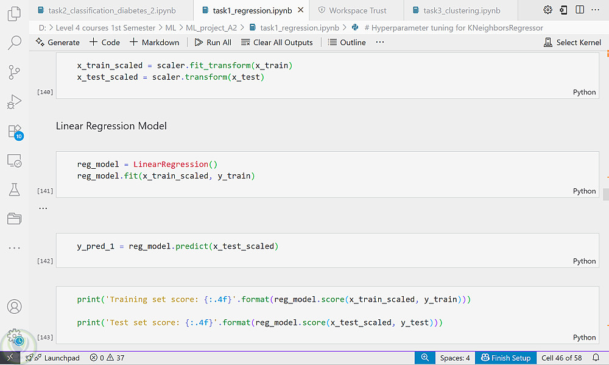This screenshot has width=609, height=365.
Task: Open the Manage gear in activity bar
Action: click(15, 336)
